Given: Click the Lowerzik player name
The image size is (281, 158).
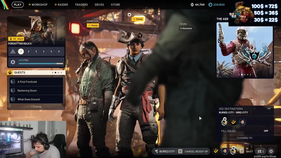Looking at the screenshot, I should (93, 21).
